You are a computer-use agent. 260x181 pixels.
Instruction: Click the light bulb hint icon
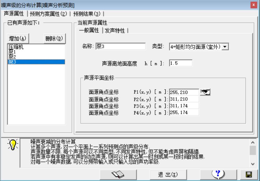click(x=13, y=144)
